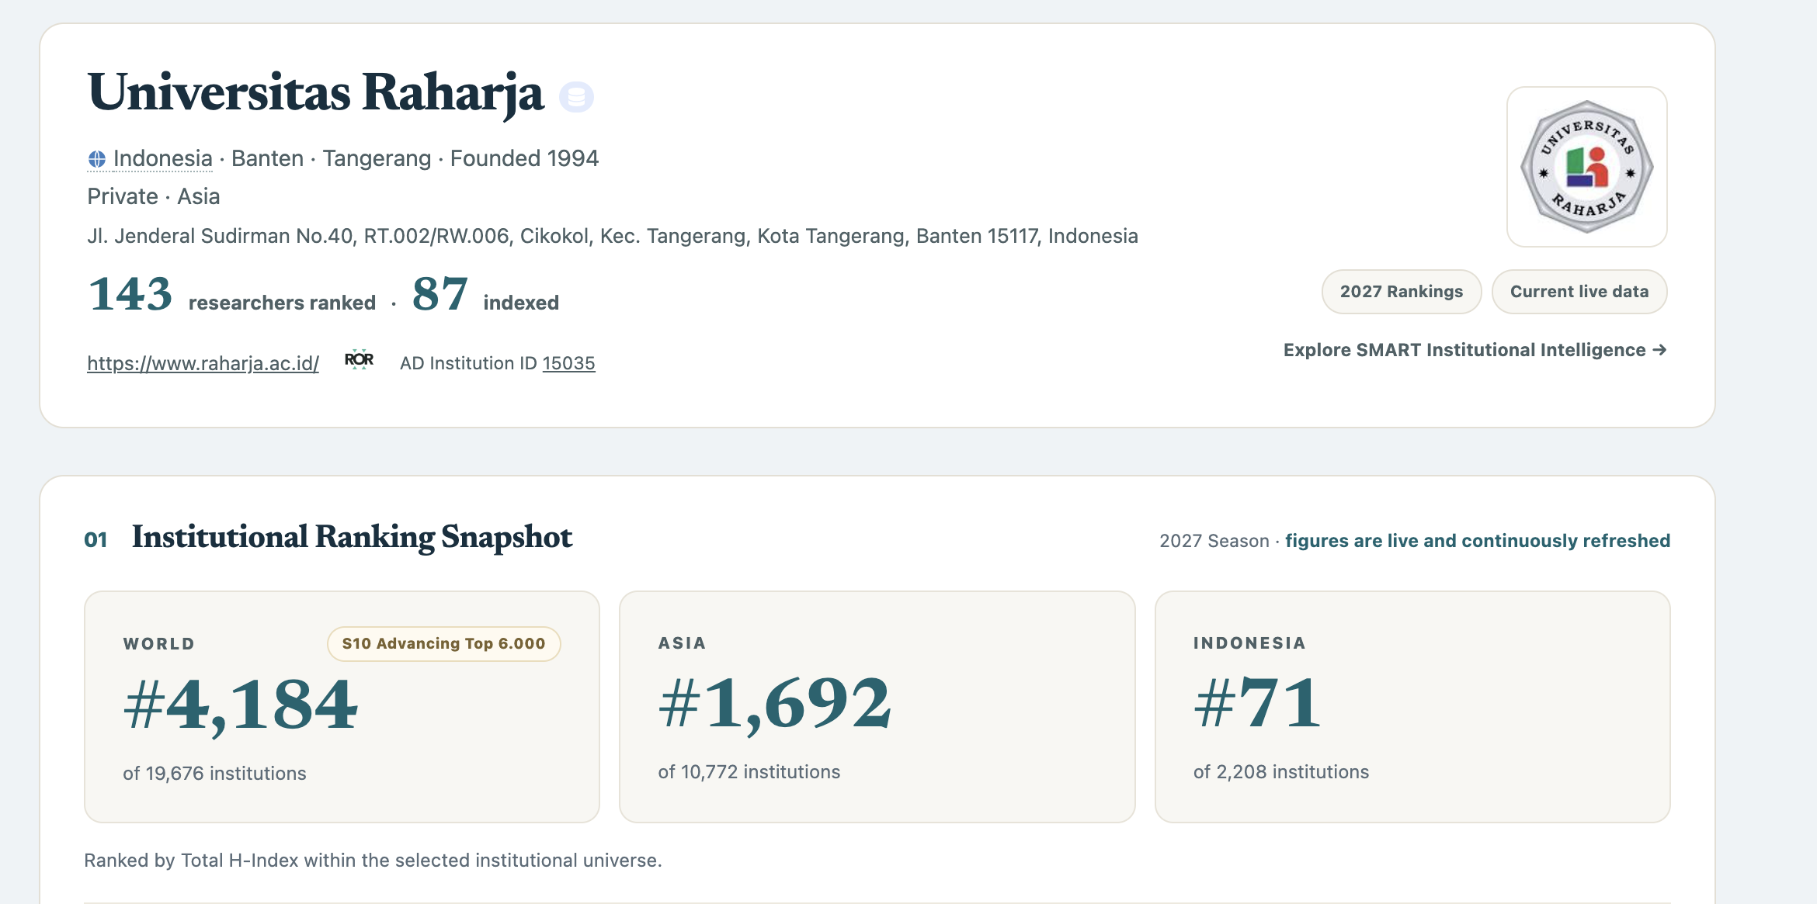
Task: Click the '2027 Season' label
Action: (1214, 541)
